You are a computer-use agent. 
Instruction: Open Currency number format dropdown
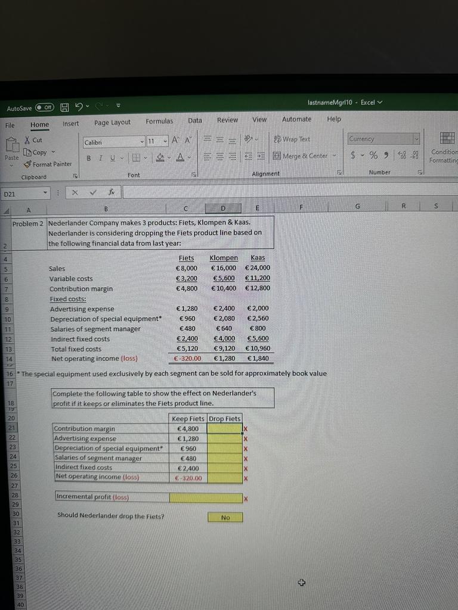point(417,138)
